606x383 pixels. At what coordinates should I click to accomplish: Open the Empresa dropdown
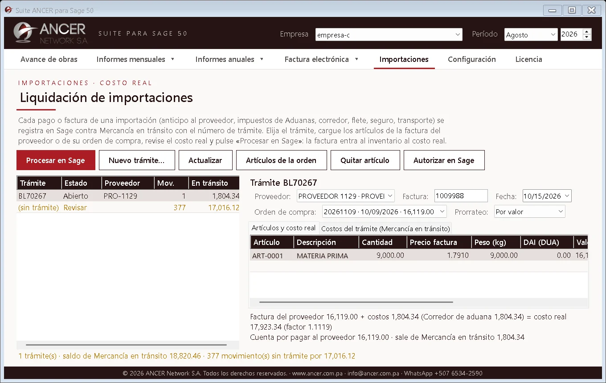click(x=389, y=35)
